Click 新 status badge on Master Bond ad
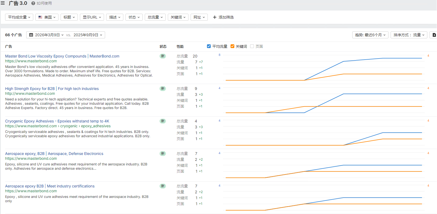The height and width of the screenshot is (214, 437). 163,56
